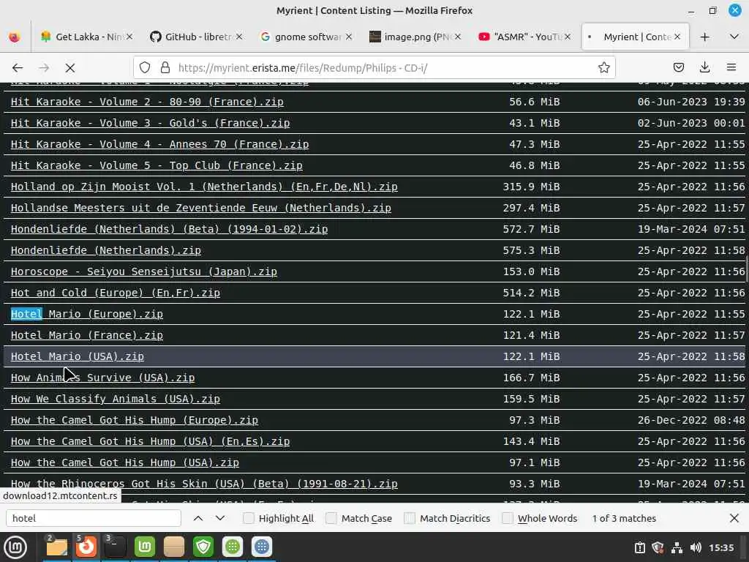Enable the Match Case checkbox
Viewport: 749px width, 562px height.
331,518
